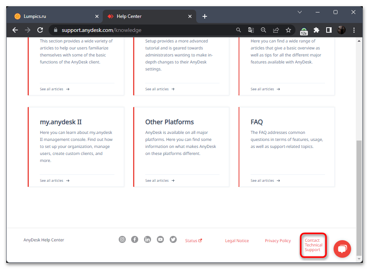Click the browser forward arrow

[28, 30]
